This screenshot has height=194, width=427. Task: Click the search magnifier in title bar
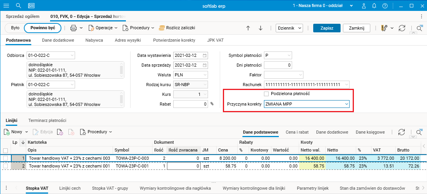(18, 6)
